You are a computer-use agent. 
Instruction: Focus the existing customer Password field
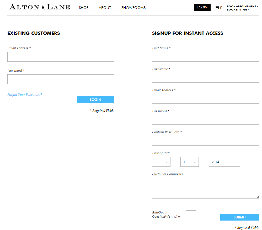[61, 79]
